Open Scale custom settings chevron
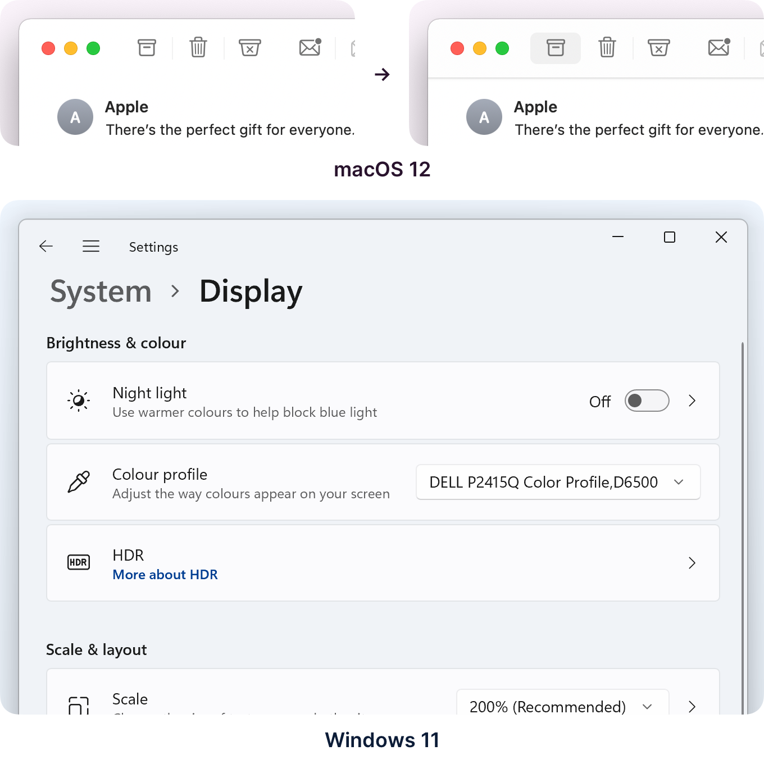Viewport: 764px width, 764px height. coord(692,707)
